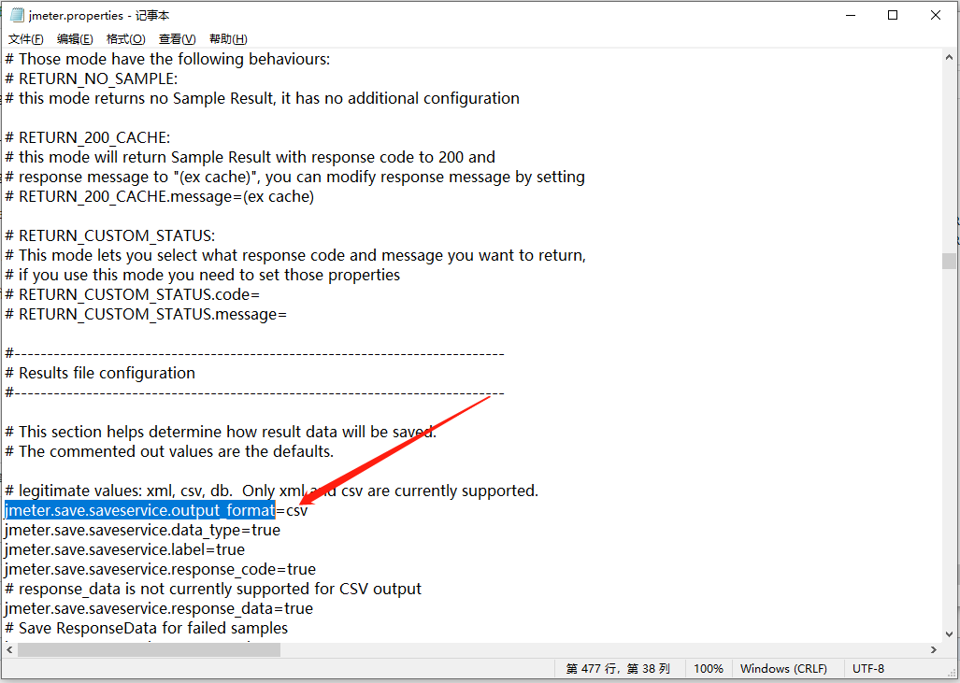
Task: Click the vertical scrollbar down arrow
Action: (949, 634)
